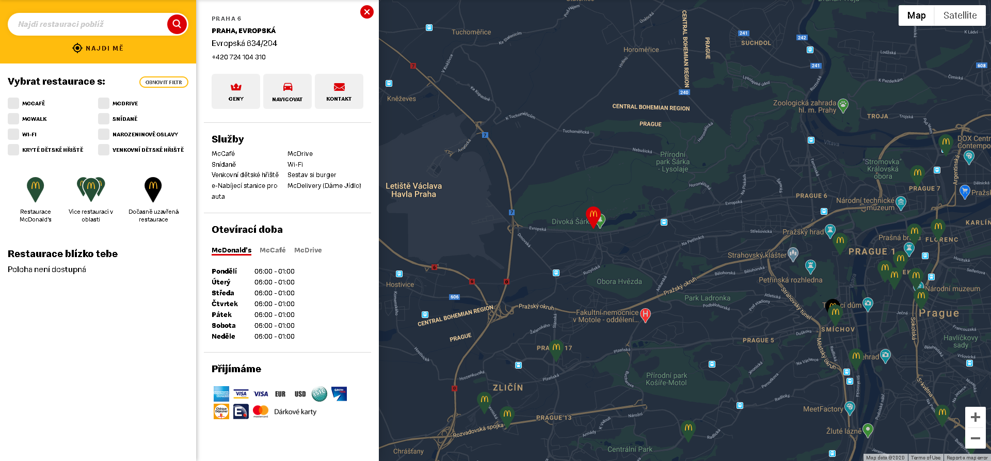Toggle the McCafé filter checkbox
The height and width of the screenshot is (461, 991).
(13, 103)
